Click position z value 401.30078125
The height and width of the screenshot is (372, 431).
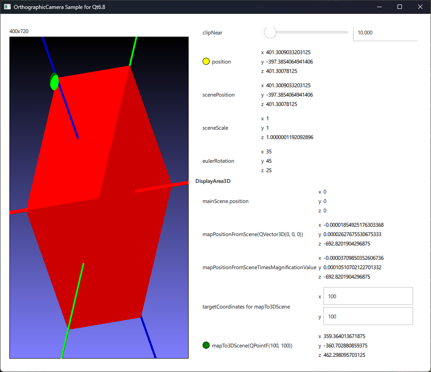(x=281, y=71)
